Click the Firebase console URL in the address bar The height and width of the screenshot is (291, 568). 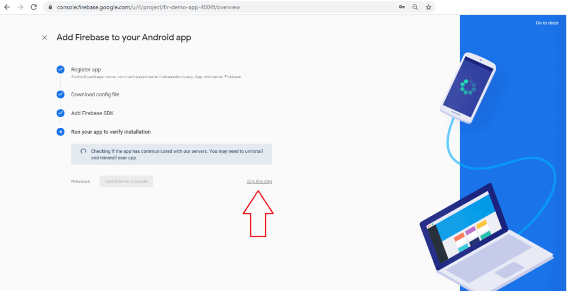[148, 7]
